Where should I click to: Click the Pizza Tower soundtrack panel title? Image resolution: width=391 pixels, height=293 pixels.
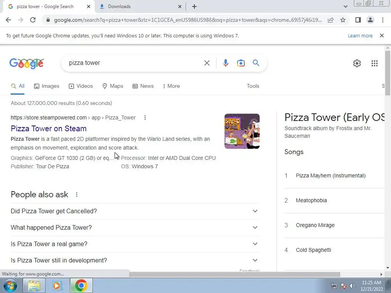coord(334,118)
